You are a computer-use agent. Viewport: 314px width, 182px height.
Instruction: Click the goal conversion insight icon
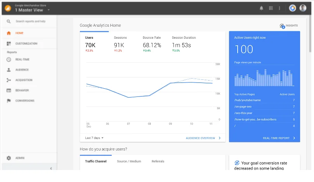click(237, 163)
